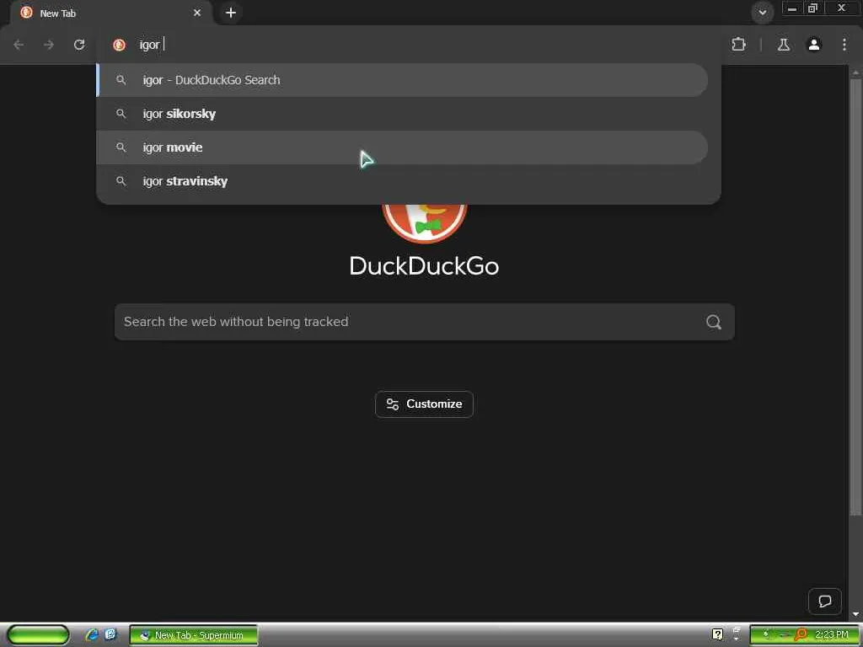This screenshot has width=863, height=647.
Task: Open the Extensions puzzle icon
Action: click(738, 45)
